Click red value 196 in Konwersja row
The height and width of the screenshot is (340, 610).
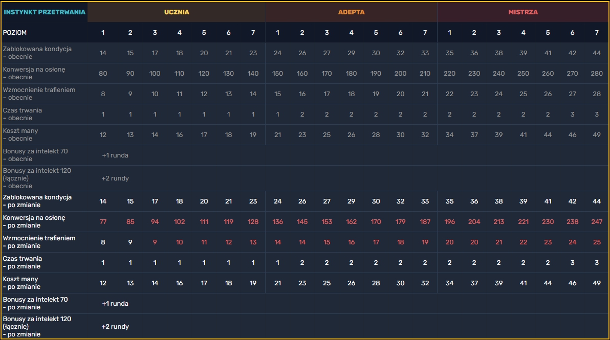[449, 222]
